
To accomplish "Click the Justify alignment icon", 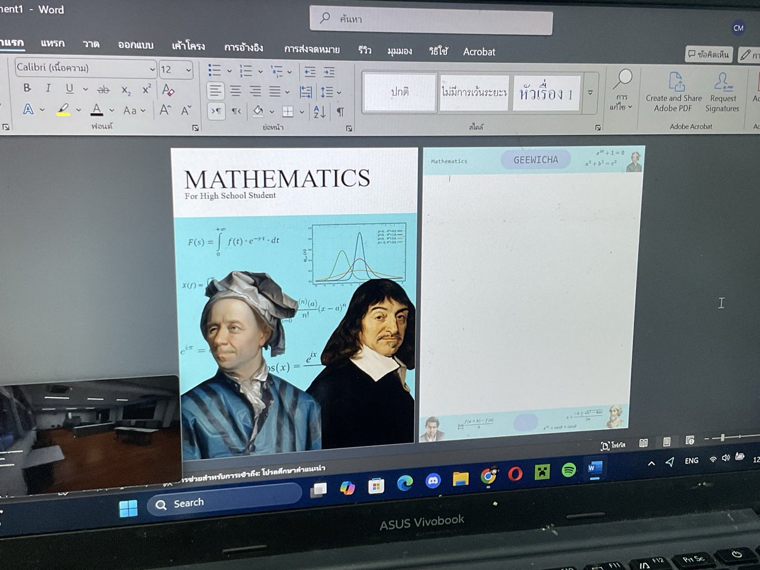I will pos(274,92).
